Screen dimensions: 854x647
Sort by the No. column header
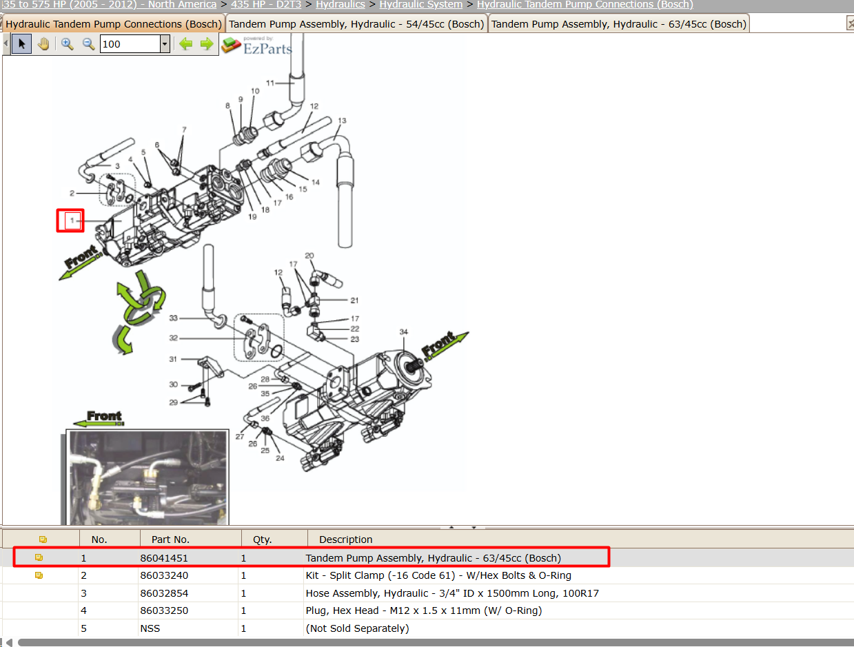click(x=110, y=540)
